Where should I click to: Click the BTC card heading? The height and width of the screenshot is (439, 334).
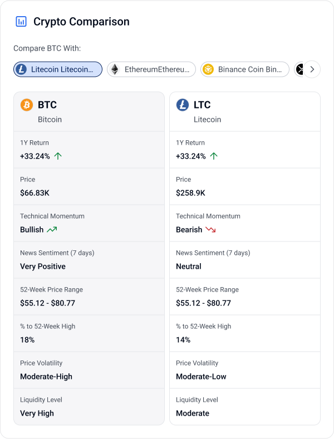47,105
